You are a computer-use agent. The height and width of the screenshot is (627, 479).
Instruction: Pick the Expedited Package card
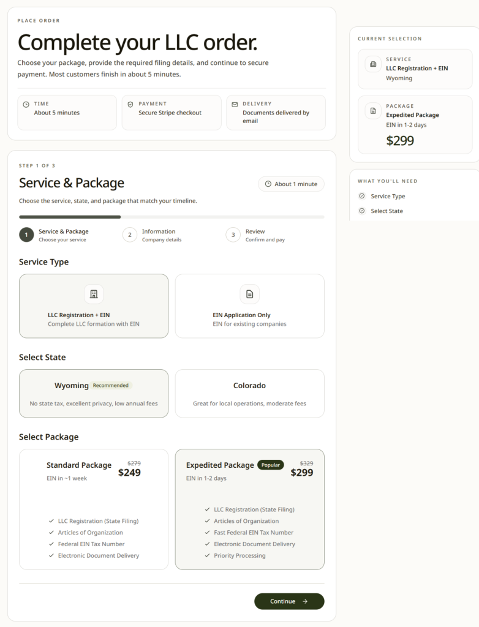coord(249,509)
